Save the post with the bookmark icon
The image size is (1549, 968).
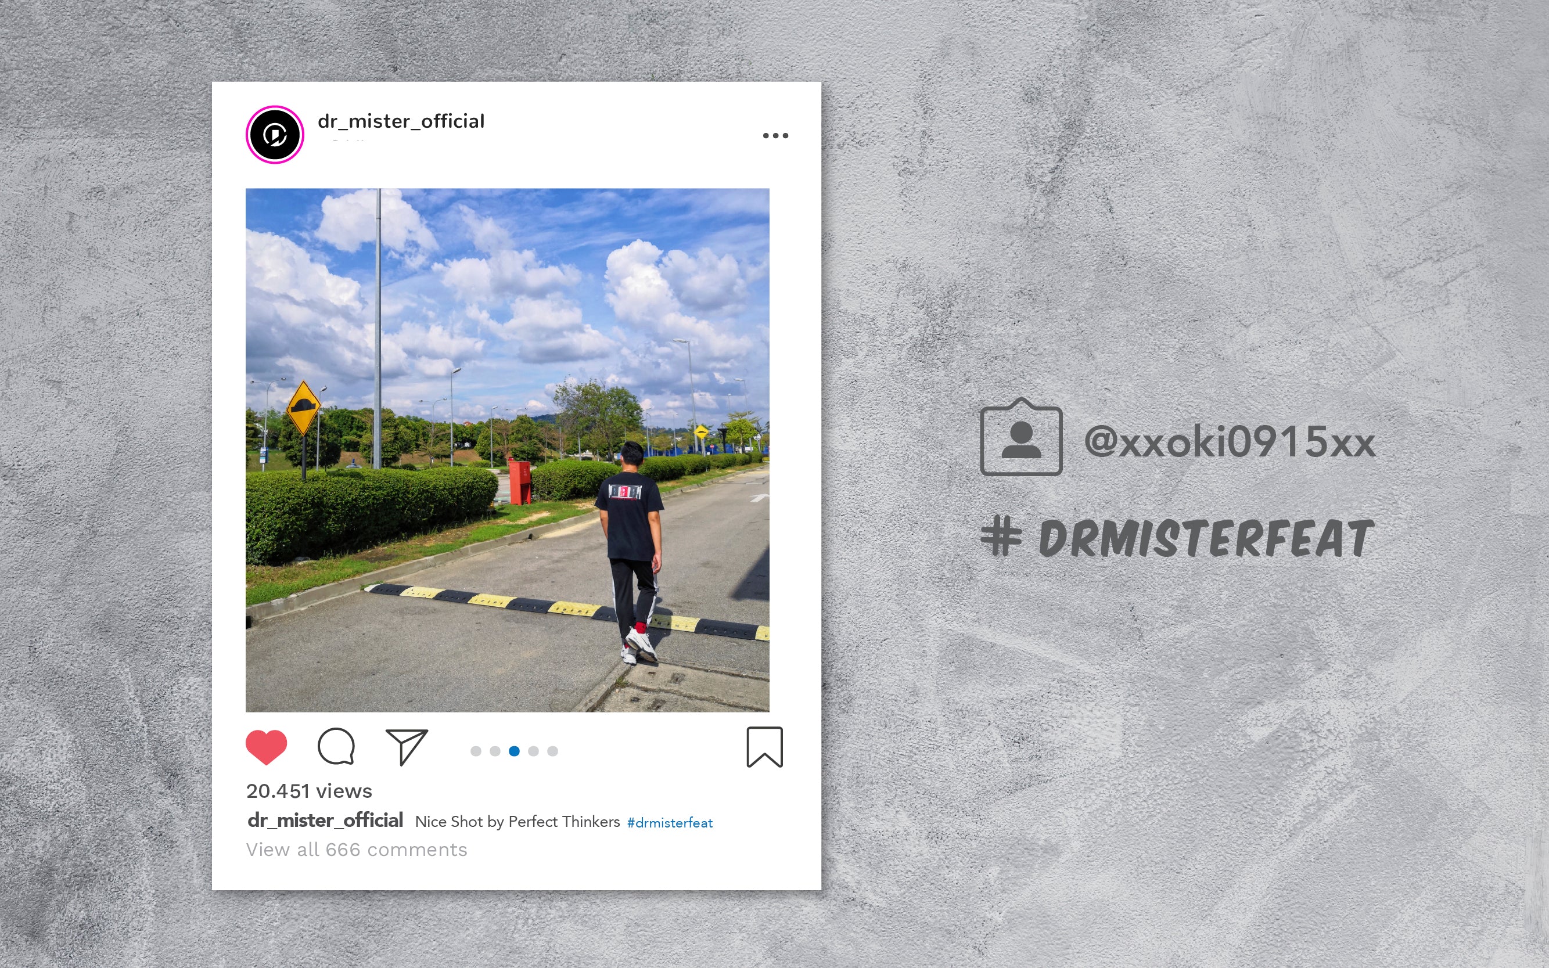pos(764,747)
